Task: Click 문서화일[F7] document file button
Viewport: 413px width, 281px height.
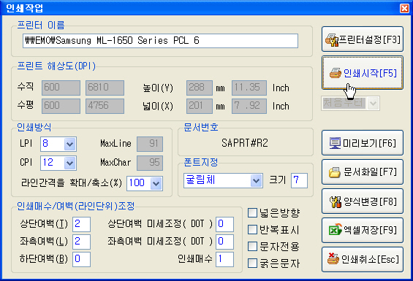Action: coord(363,172)
